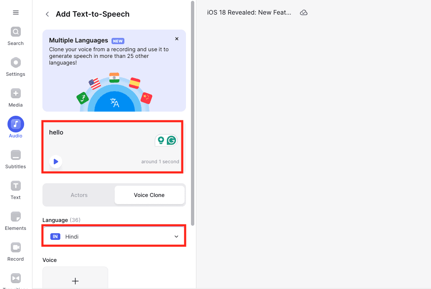Screen dimensions: 431x289
Task: Click the project title text
Action: [249, 13]
